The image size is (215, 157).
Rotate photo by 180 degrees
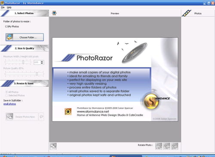point(175,146)
